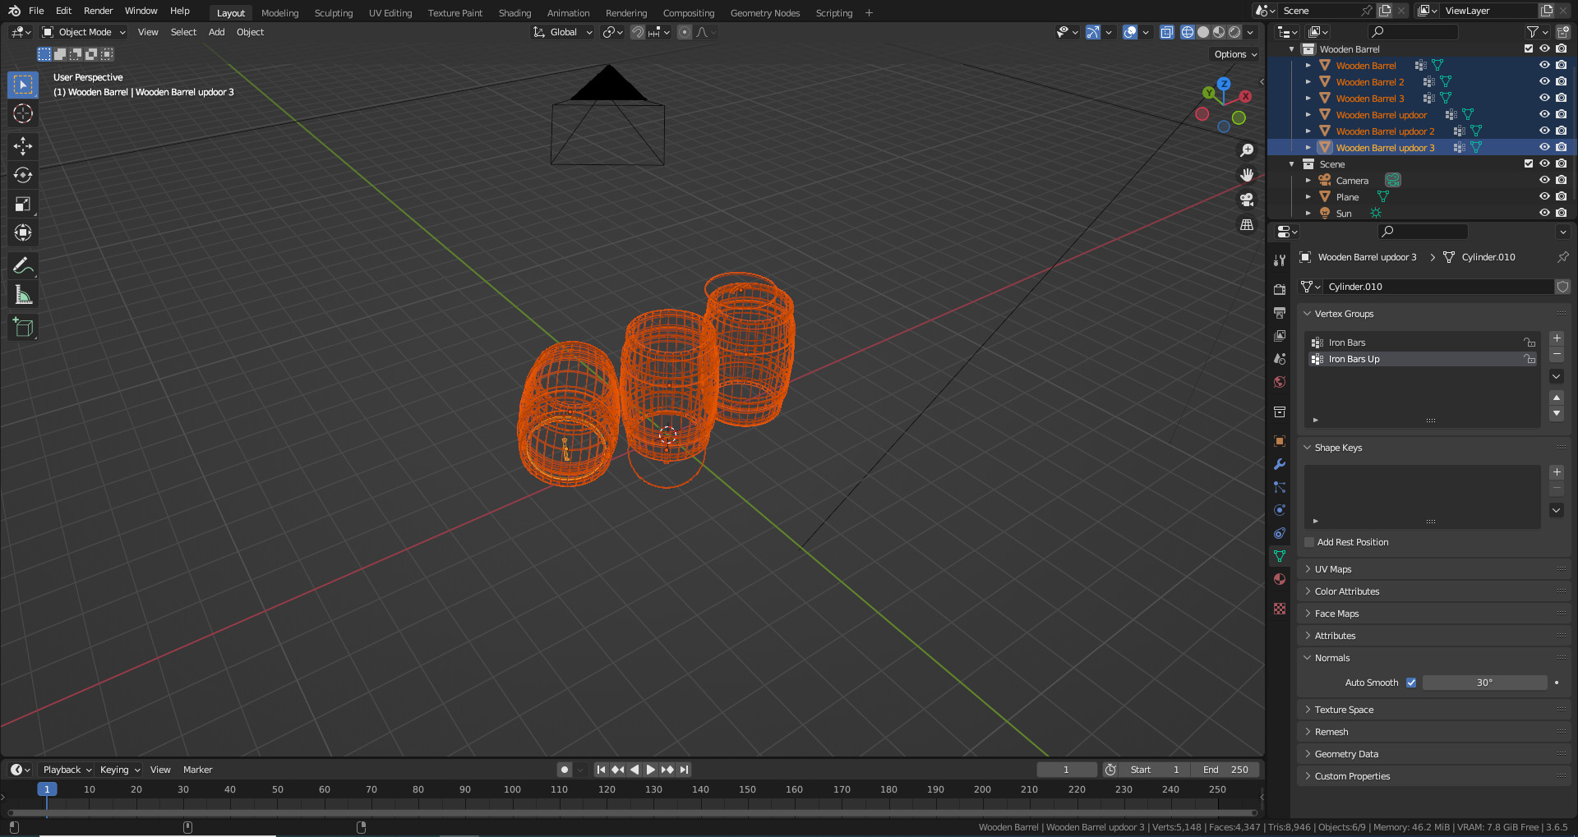Viewport: 1578px width, 837px height.
Task: Disable rendering for Plane object
Action: [1561, 196]
